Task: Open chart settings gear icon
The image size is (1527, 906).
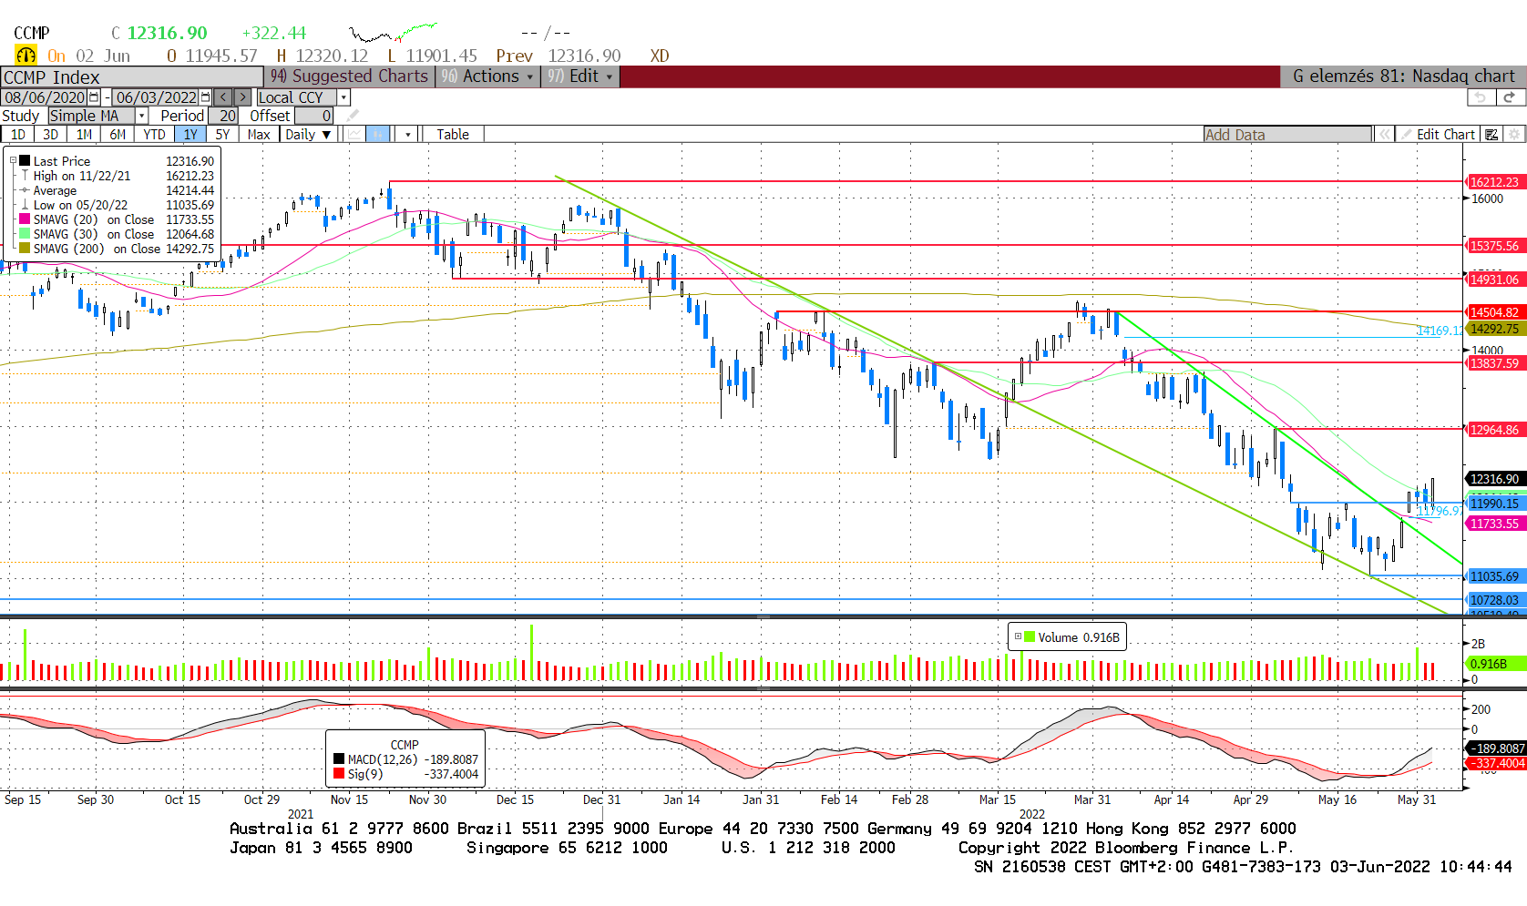Action: pos(1514,135)
